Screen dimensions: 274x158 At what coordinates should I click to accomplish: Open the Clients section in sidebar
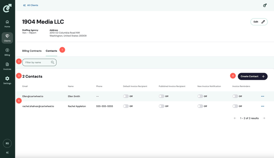pyautogui.click(x=7, y=38)
